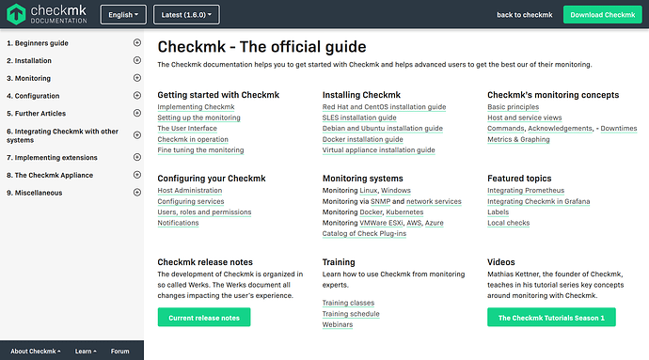Viewport: 649px width, 360px height.
Task: Expand the Further Articles plus icon
Action: coord(137,113)
